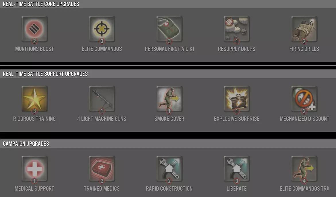Select the Explosive Surprise icon

(237, 99)
